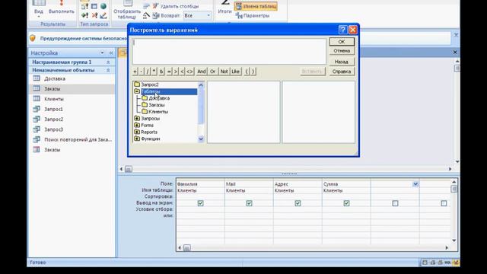This screenshot has height=274, width=487.
Task: Insert the Or operator
Action: [x=212, y=72]
